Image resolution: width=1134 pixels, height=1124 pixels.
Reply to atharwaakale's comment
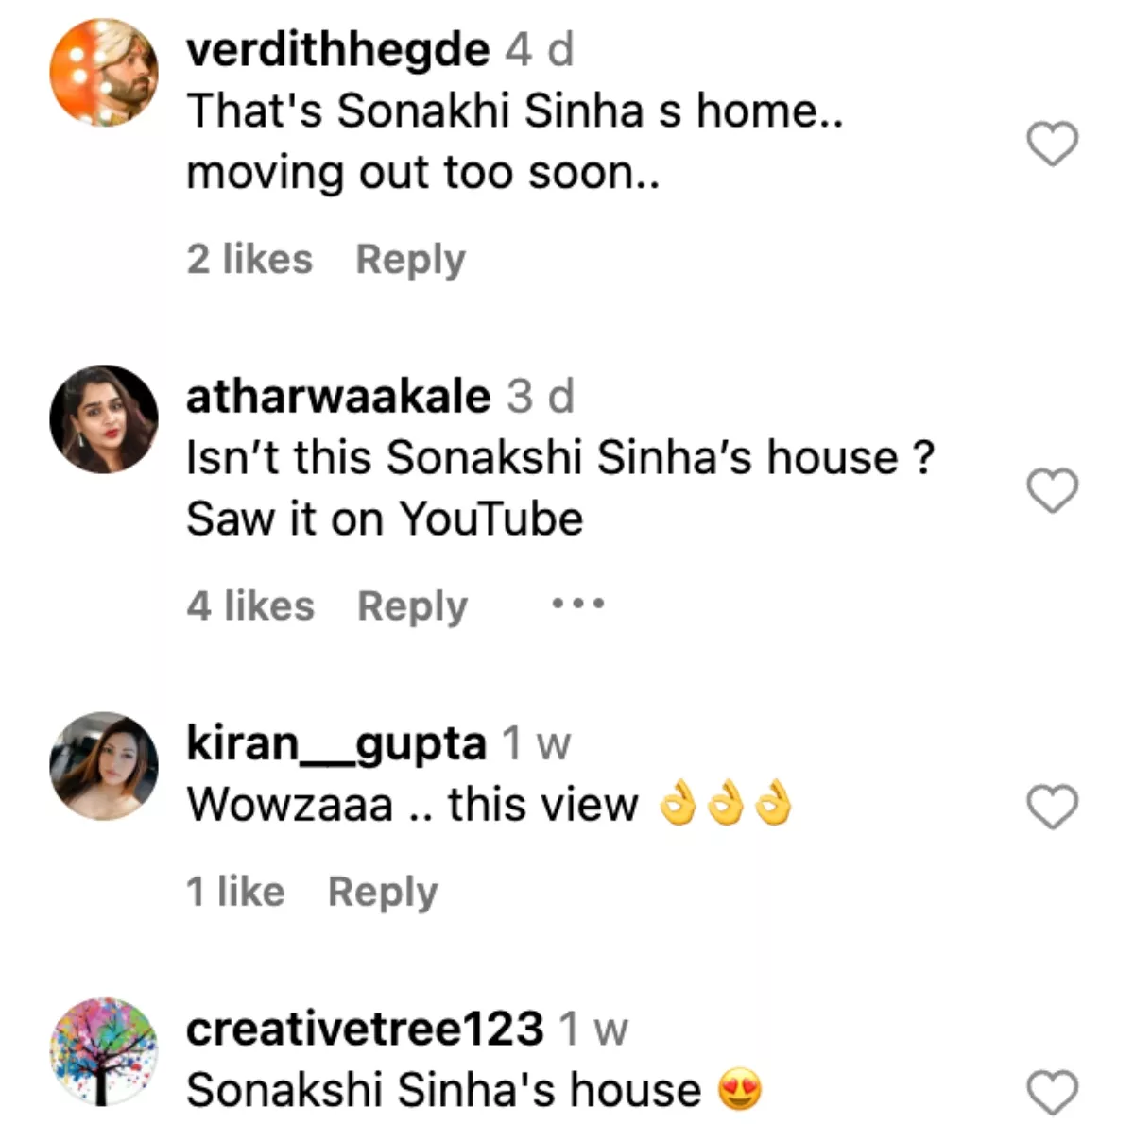point(412,606)
